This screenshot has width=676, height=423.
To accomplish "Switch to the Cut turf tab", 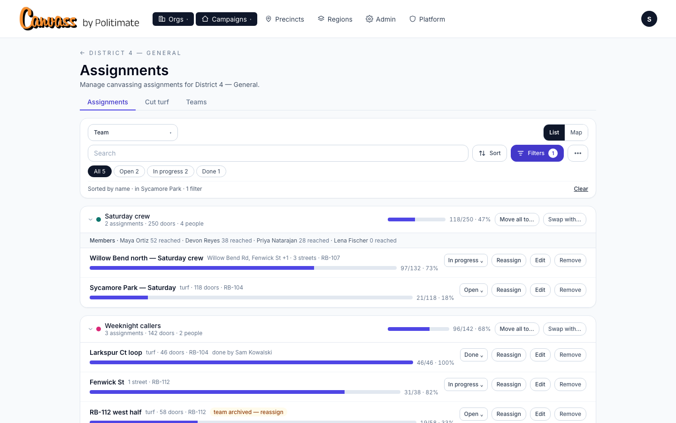I will tap(157, 102).
